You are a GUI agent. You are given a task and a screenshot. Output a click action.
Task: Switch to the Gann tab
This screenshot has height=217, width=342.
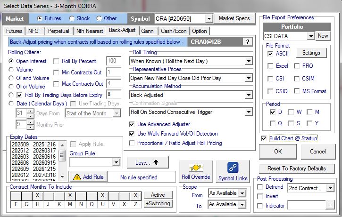(x=147, y=31)
